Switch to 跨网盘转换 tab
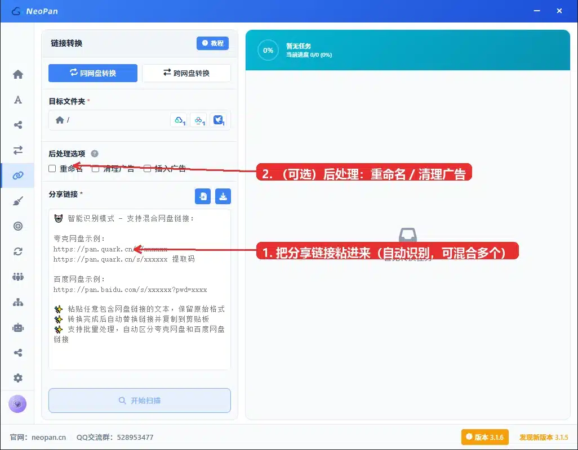The width and height of the screenshot is (578, 450). click(186, 73)
